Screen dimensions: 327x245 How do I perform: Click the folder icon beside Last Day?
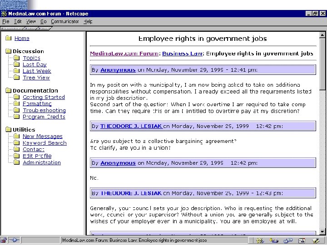tap(17, 64)
